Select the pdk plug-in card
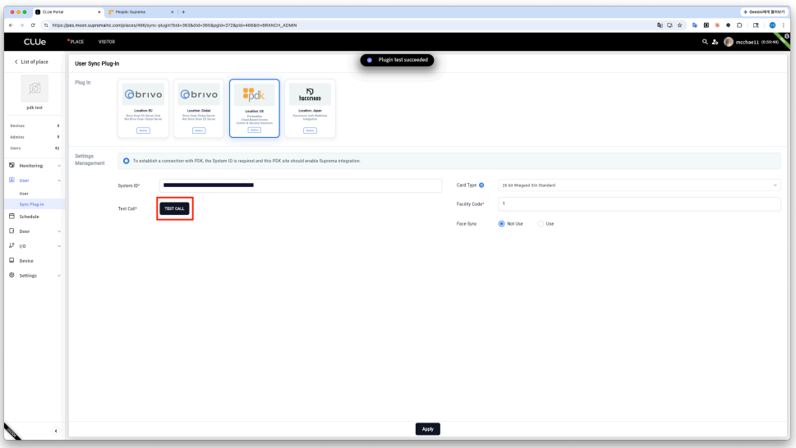The height and width of the screenshot is (448, 796). click(x=255, y=108)
